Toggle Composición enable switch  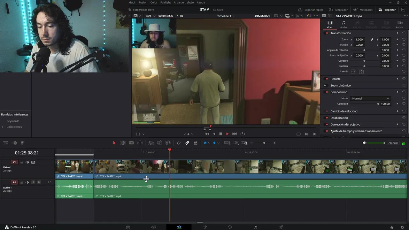point(327,92)
